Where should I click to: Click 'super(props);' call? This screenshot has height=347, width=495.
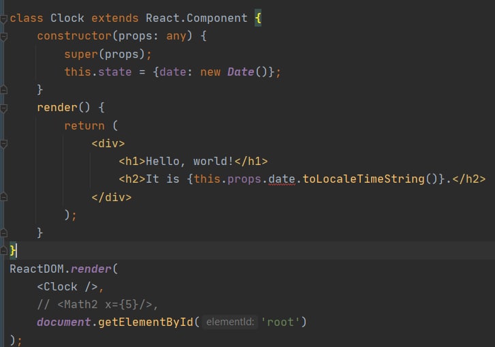[108, 54]
